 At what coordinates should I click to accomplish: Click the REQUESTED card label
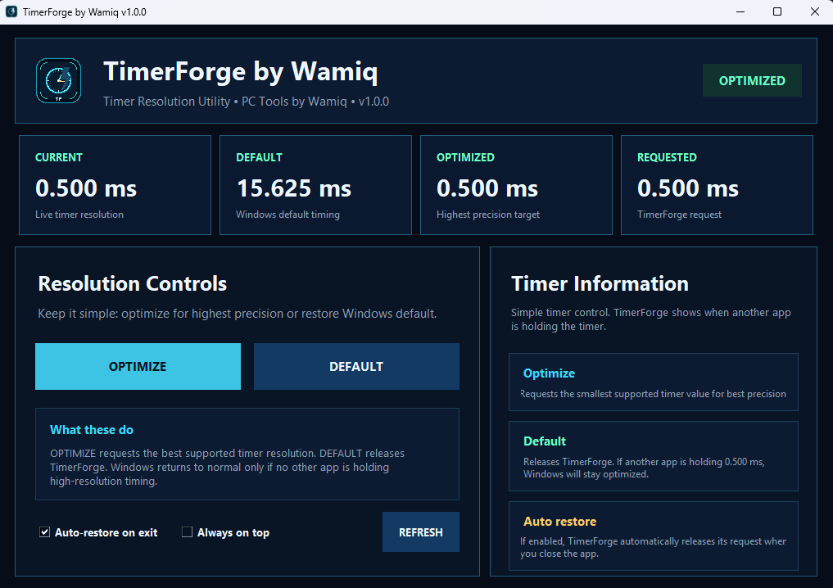(x=667, y=157)
